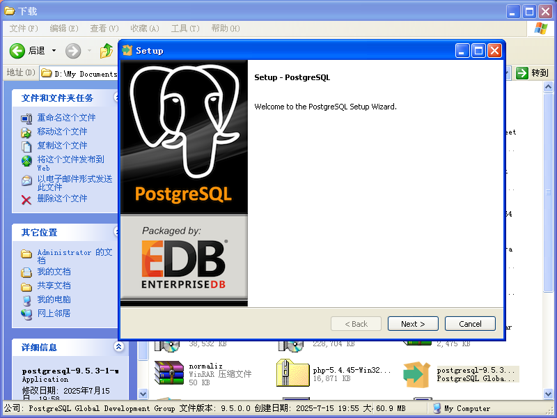
Task: Open the 我的电脑 location link
Action: (54, 300)
